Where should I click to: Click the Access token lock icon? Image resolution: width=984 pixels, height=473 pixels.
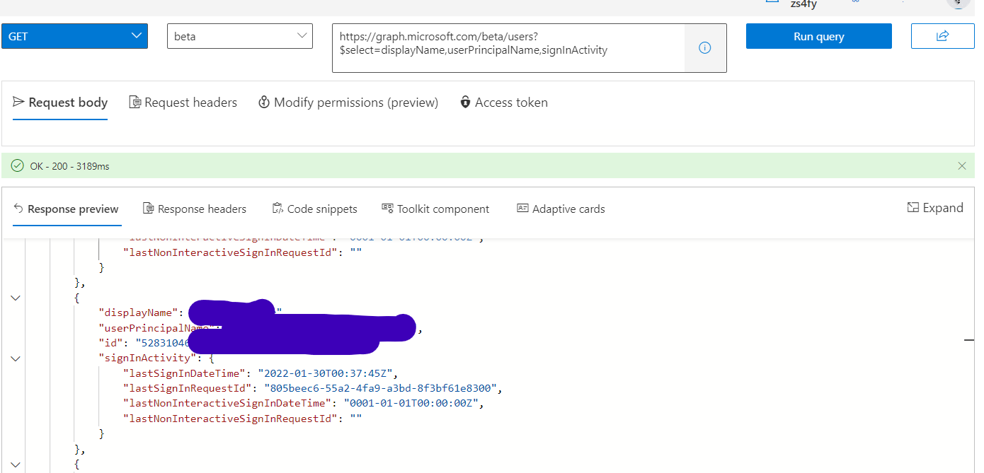coord(464,102)
